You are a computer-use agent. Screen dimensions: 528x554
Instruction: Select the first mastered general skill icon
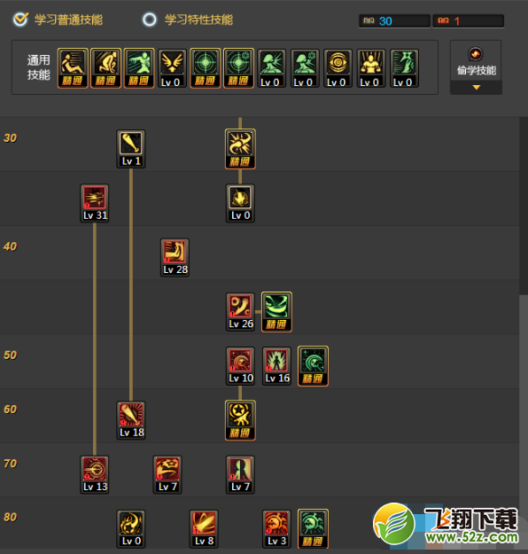pyautogui.click(x=73, y=68)
